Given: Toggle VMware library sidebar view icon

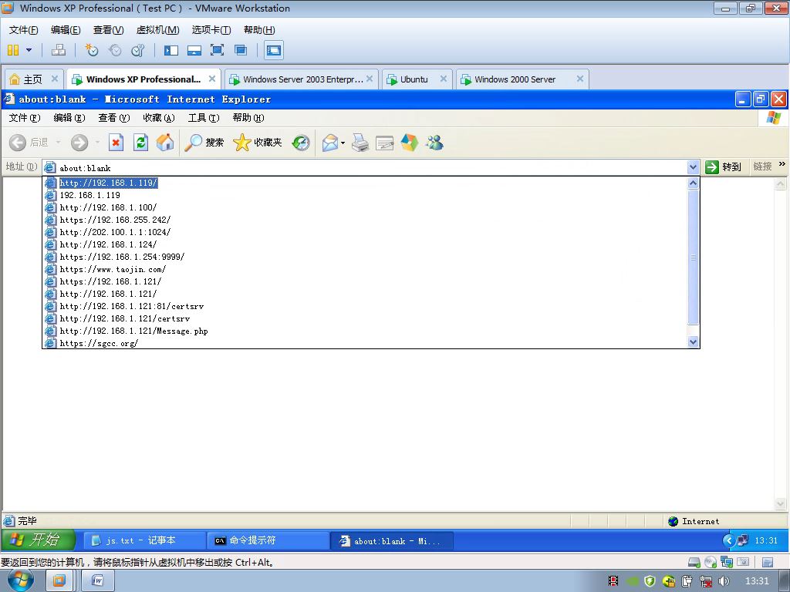Looking at the screenshot, I should [170, 50].
